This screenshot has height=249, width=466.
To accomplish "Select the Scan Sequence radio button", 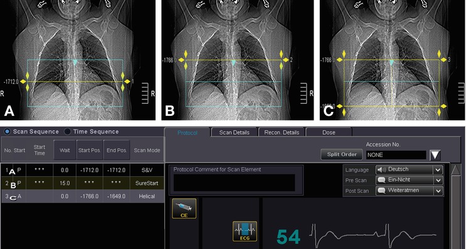I will point(7,131).
